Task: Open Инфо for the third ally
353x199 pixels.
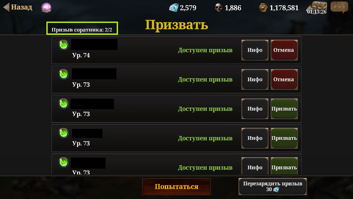Action: (255, 109)
